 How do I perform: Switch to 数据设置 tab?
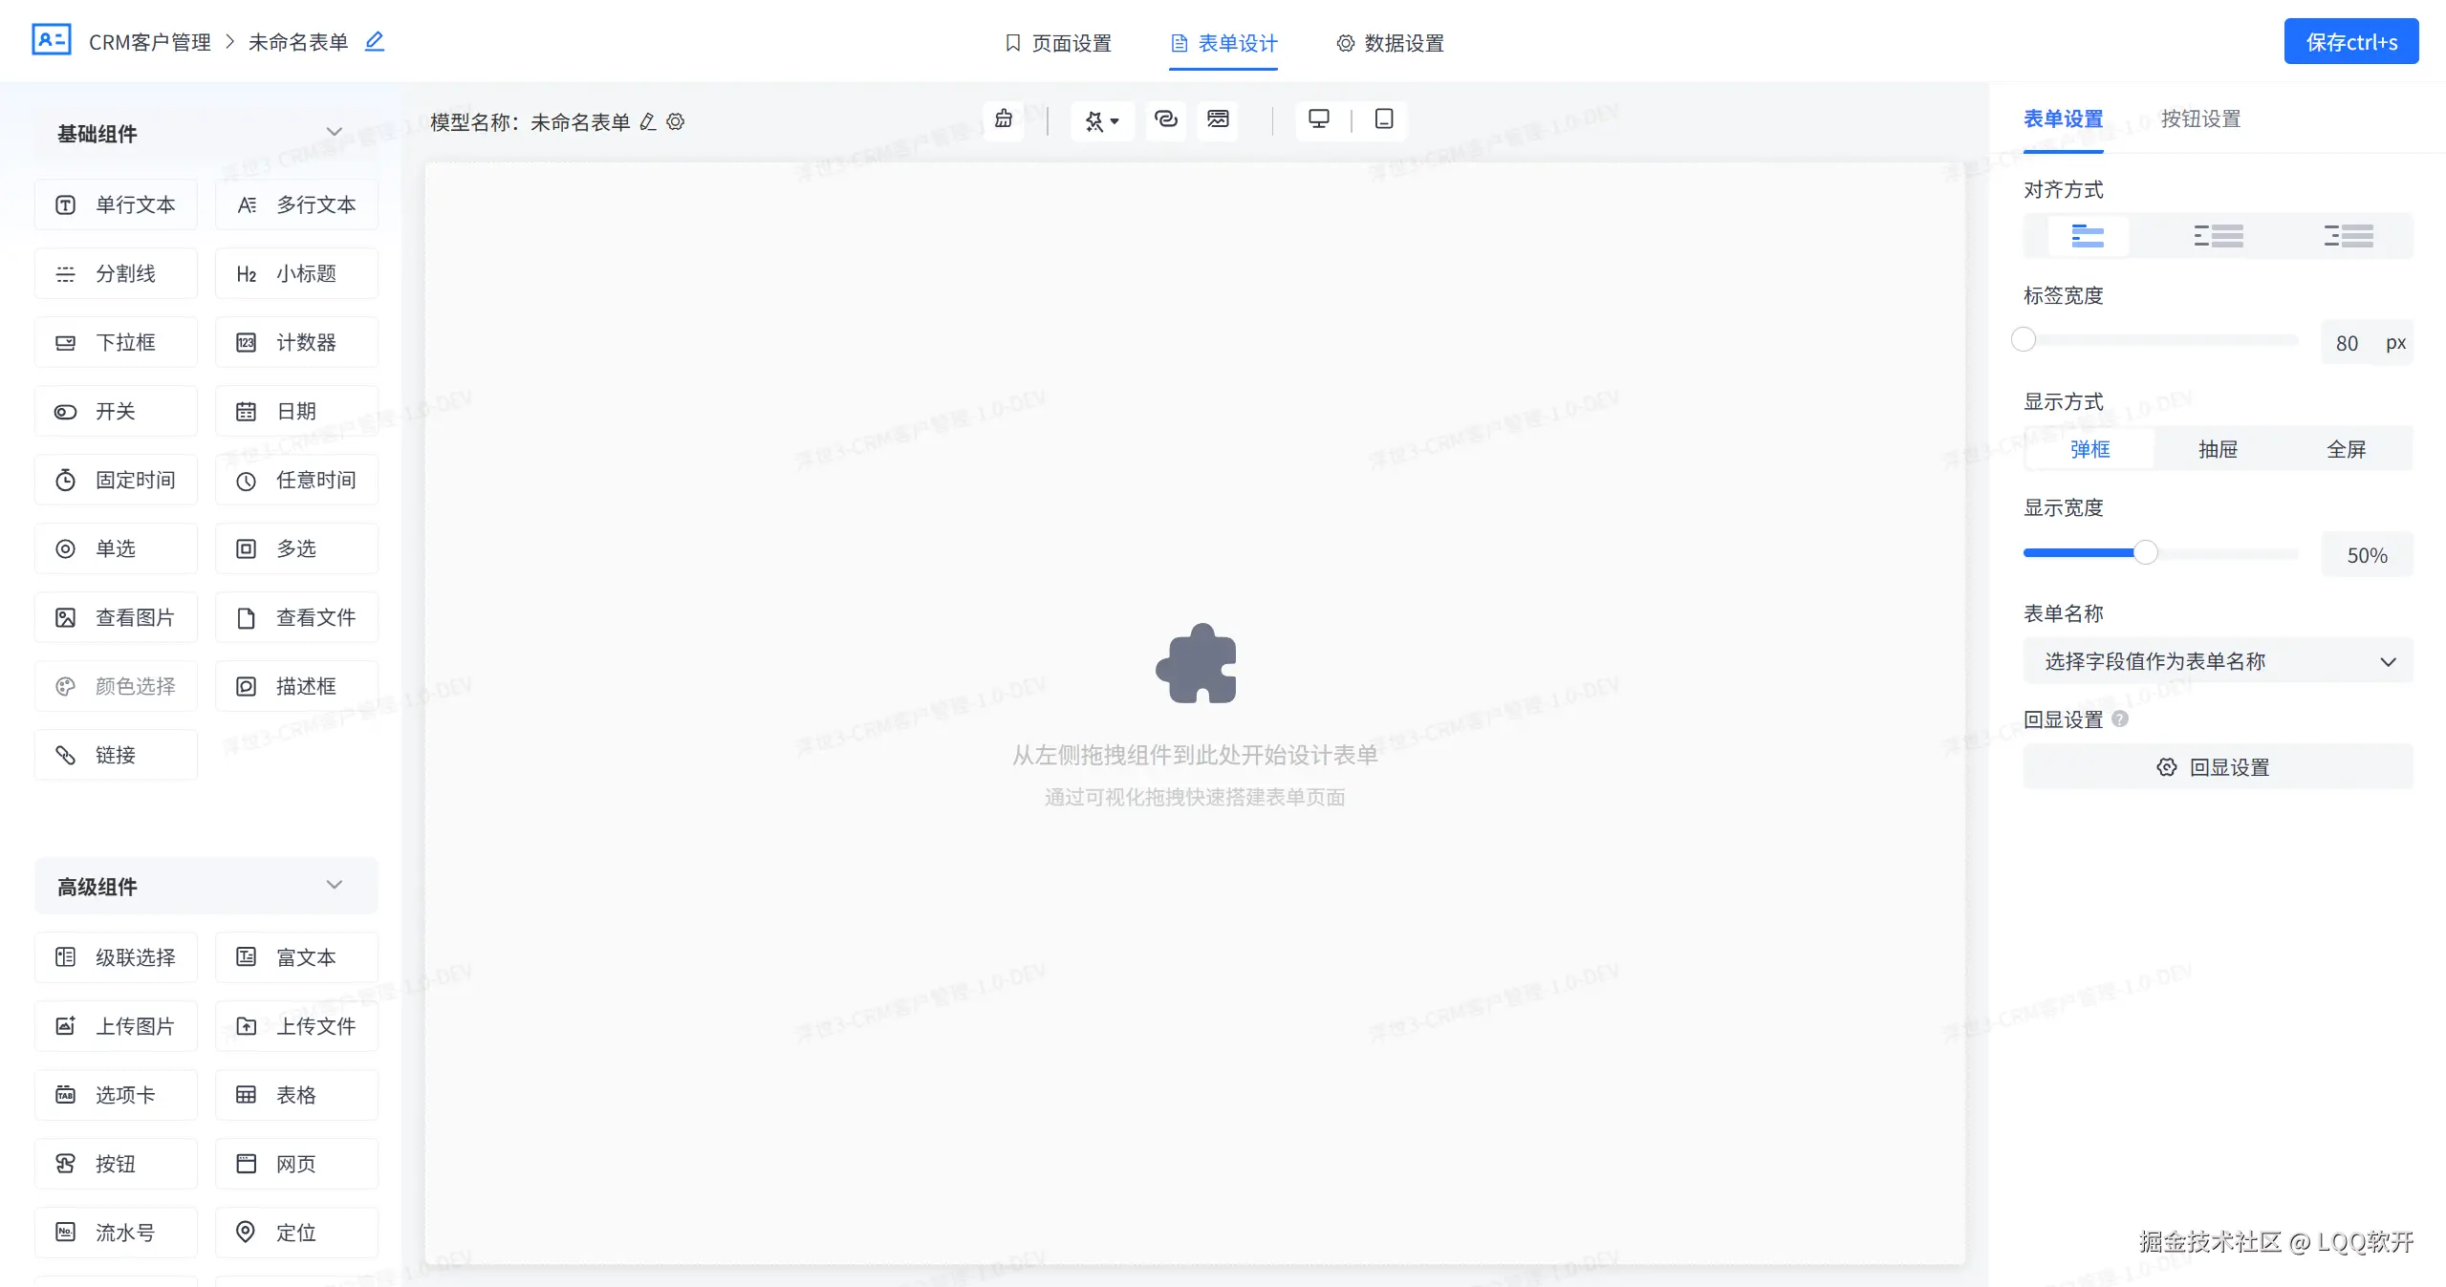click(1390, 43)
